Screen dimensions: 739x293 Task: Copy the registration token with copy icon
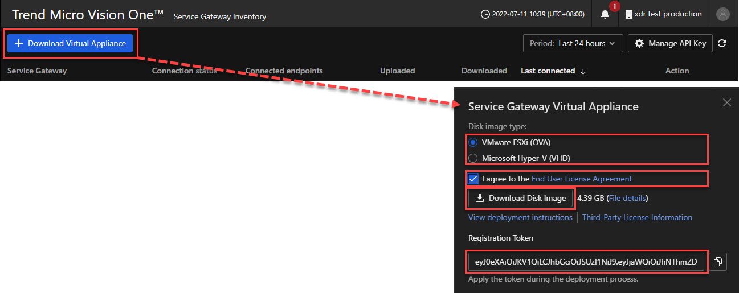[x=718, y=262]
